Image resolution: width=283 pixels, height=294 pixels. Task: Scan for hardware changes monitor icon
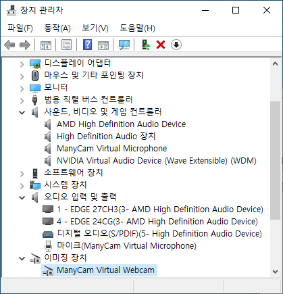(x=124, y=45)
